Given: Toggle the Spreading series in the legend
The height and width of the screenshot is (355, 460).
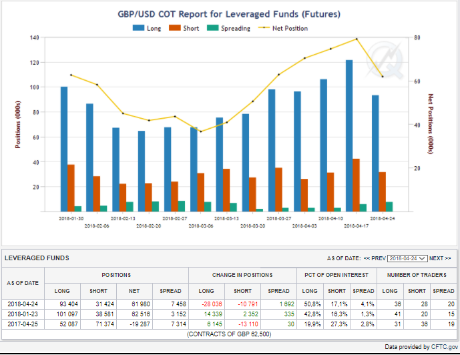Looking at the screenshot, I should click(x=228, y=28).
